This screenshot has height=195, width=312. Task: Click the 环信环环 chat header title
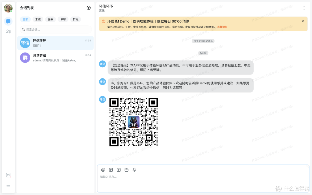(106, 6)
